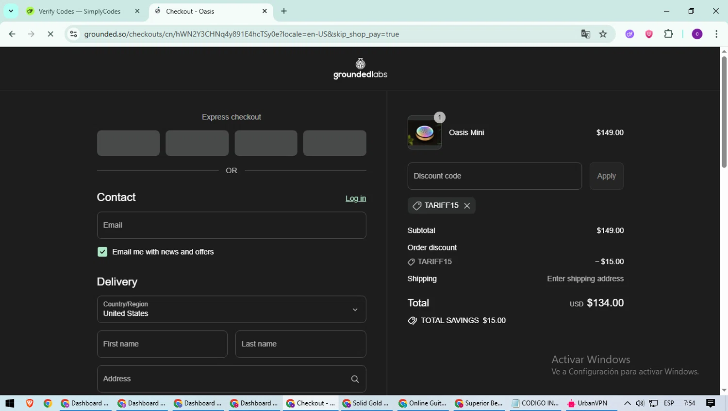Follow the Log in link
The width and height of the screenshot is (728, 411).
tap(356, 198)
